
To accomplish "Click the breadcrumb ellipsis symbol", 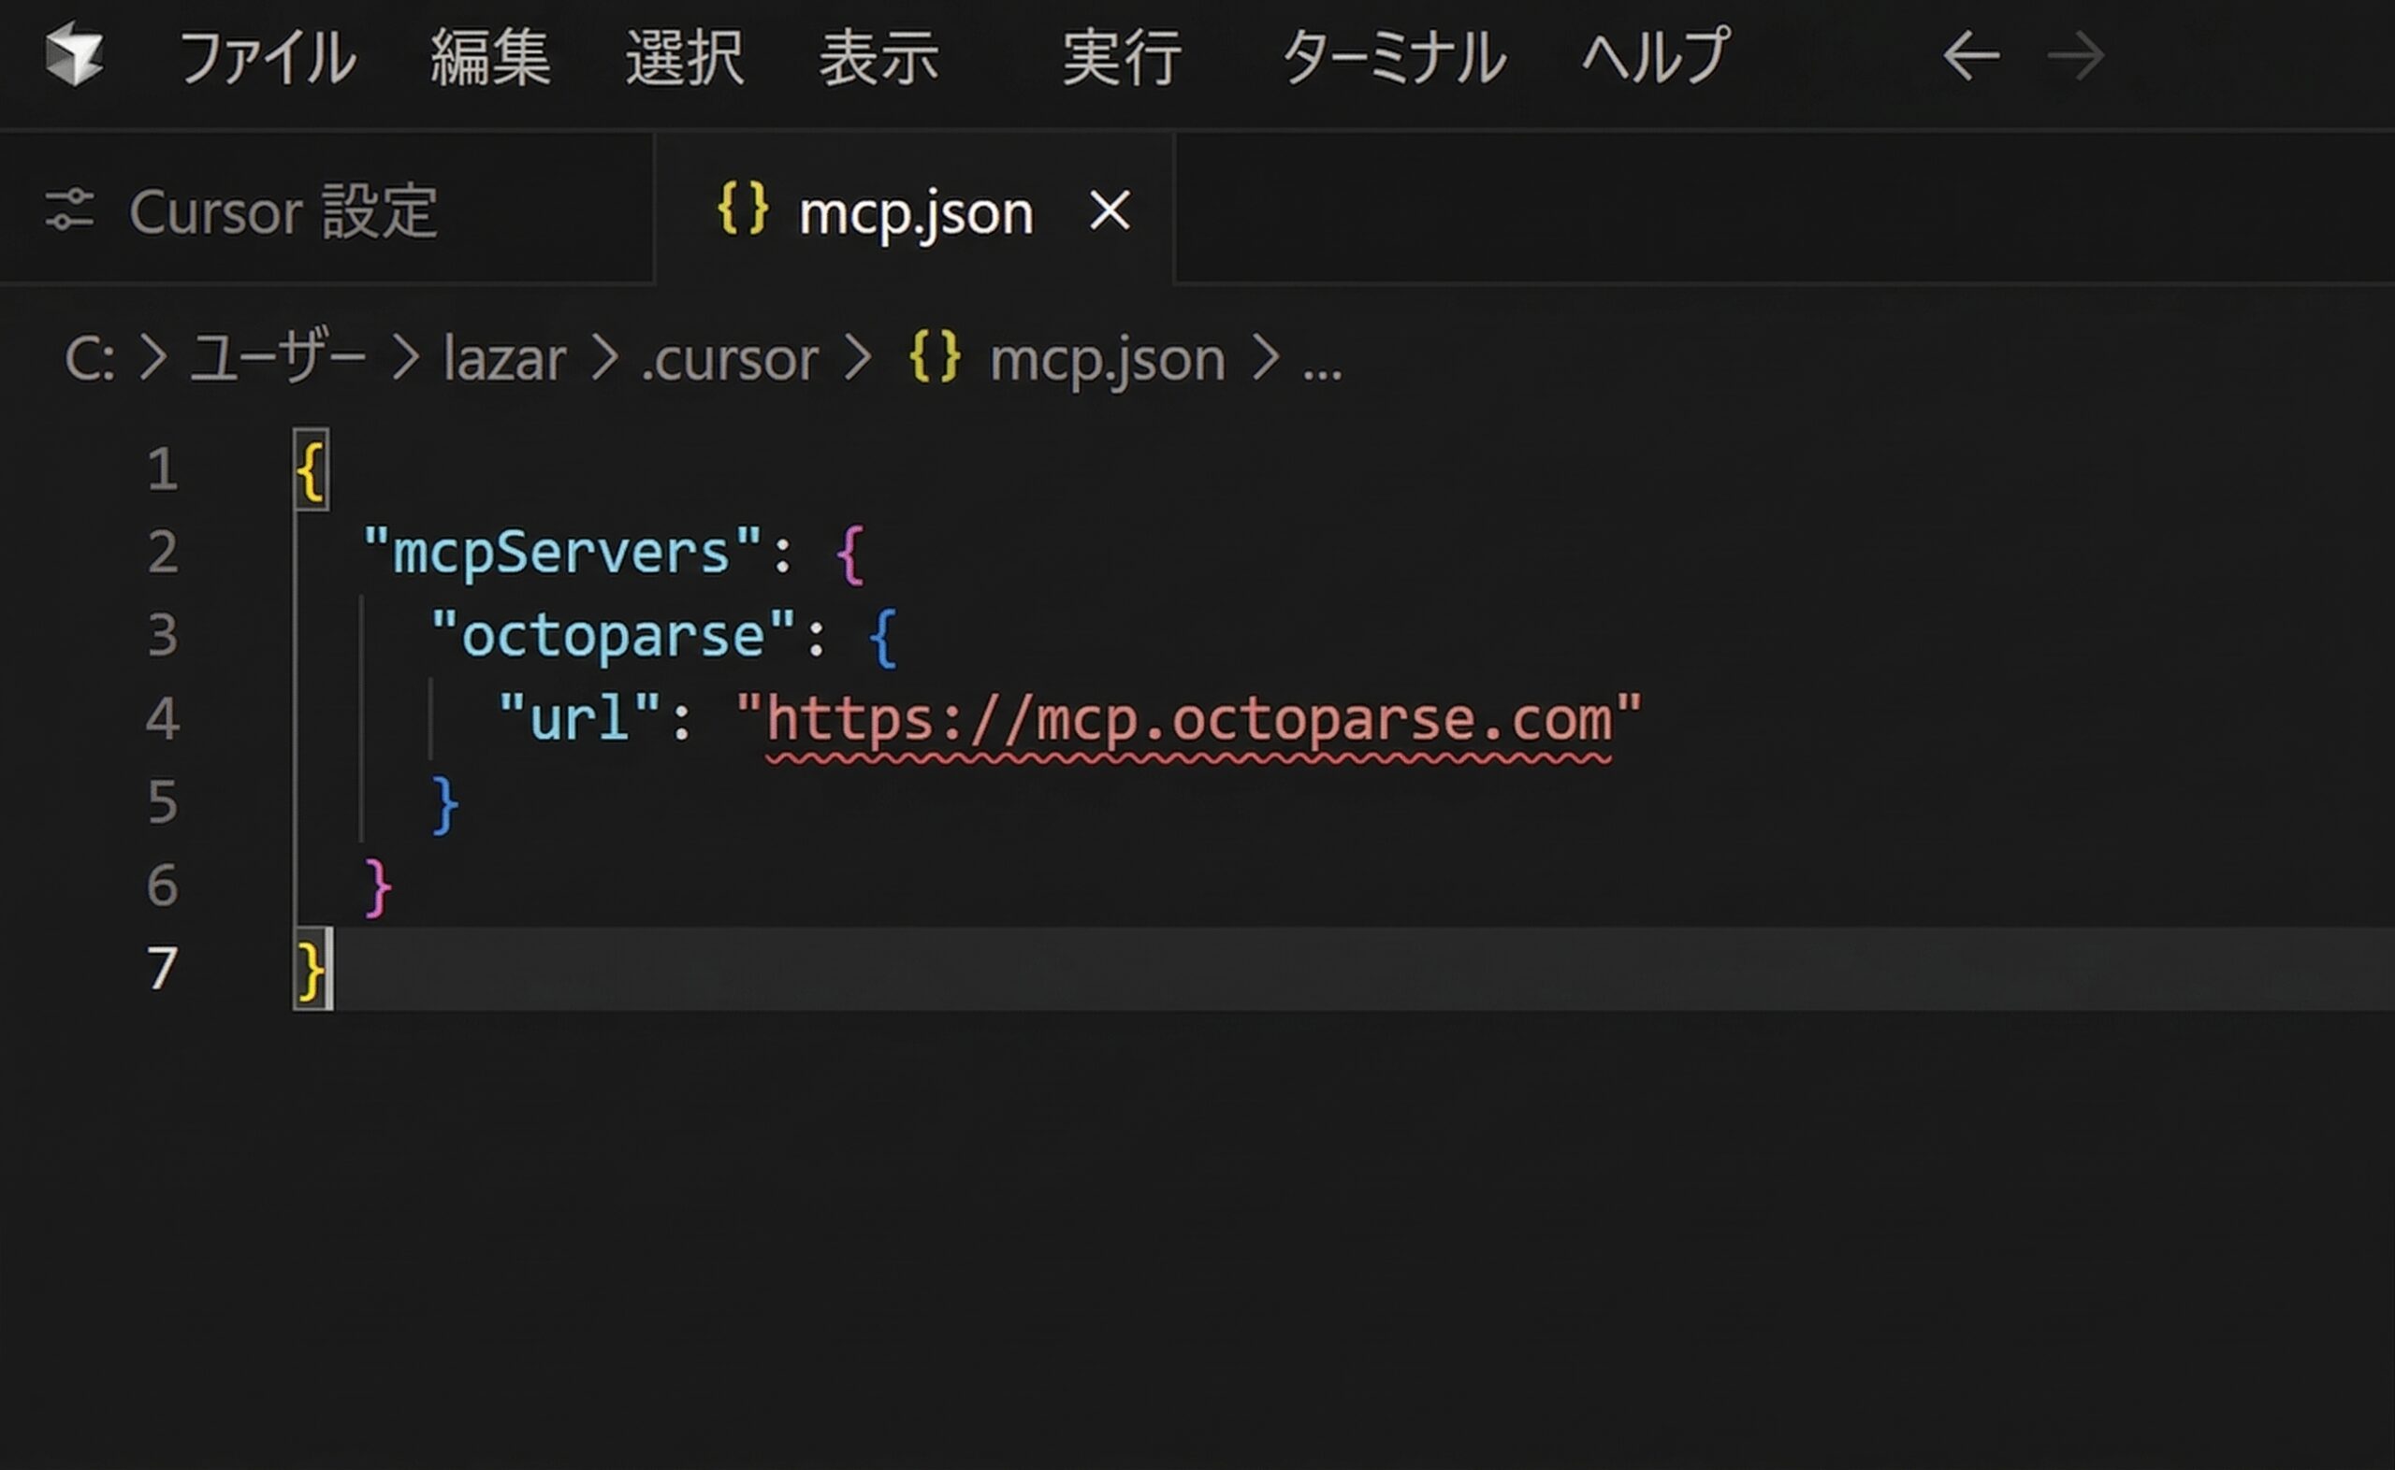I will pos(1323,374).
